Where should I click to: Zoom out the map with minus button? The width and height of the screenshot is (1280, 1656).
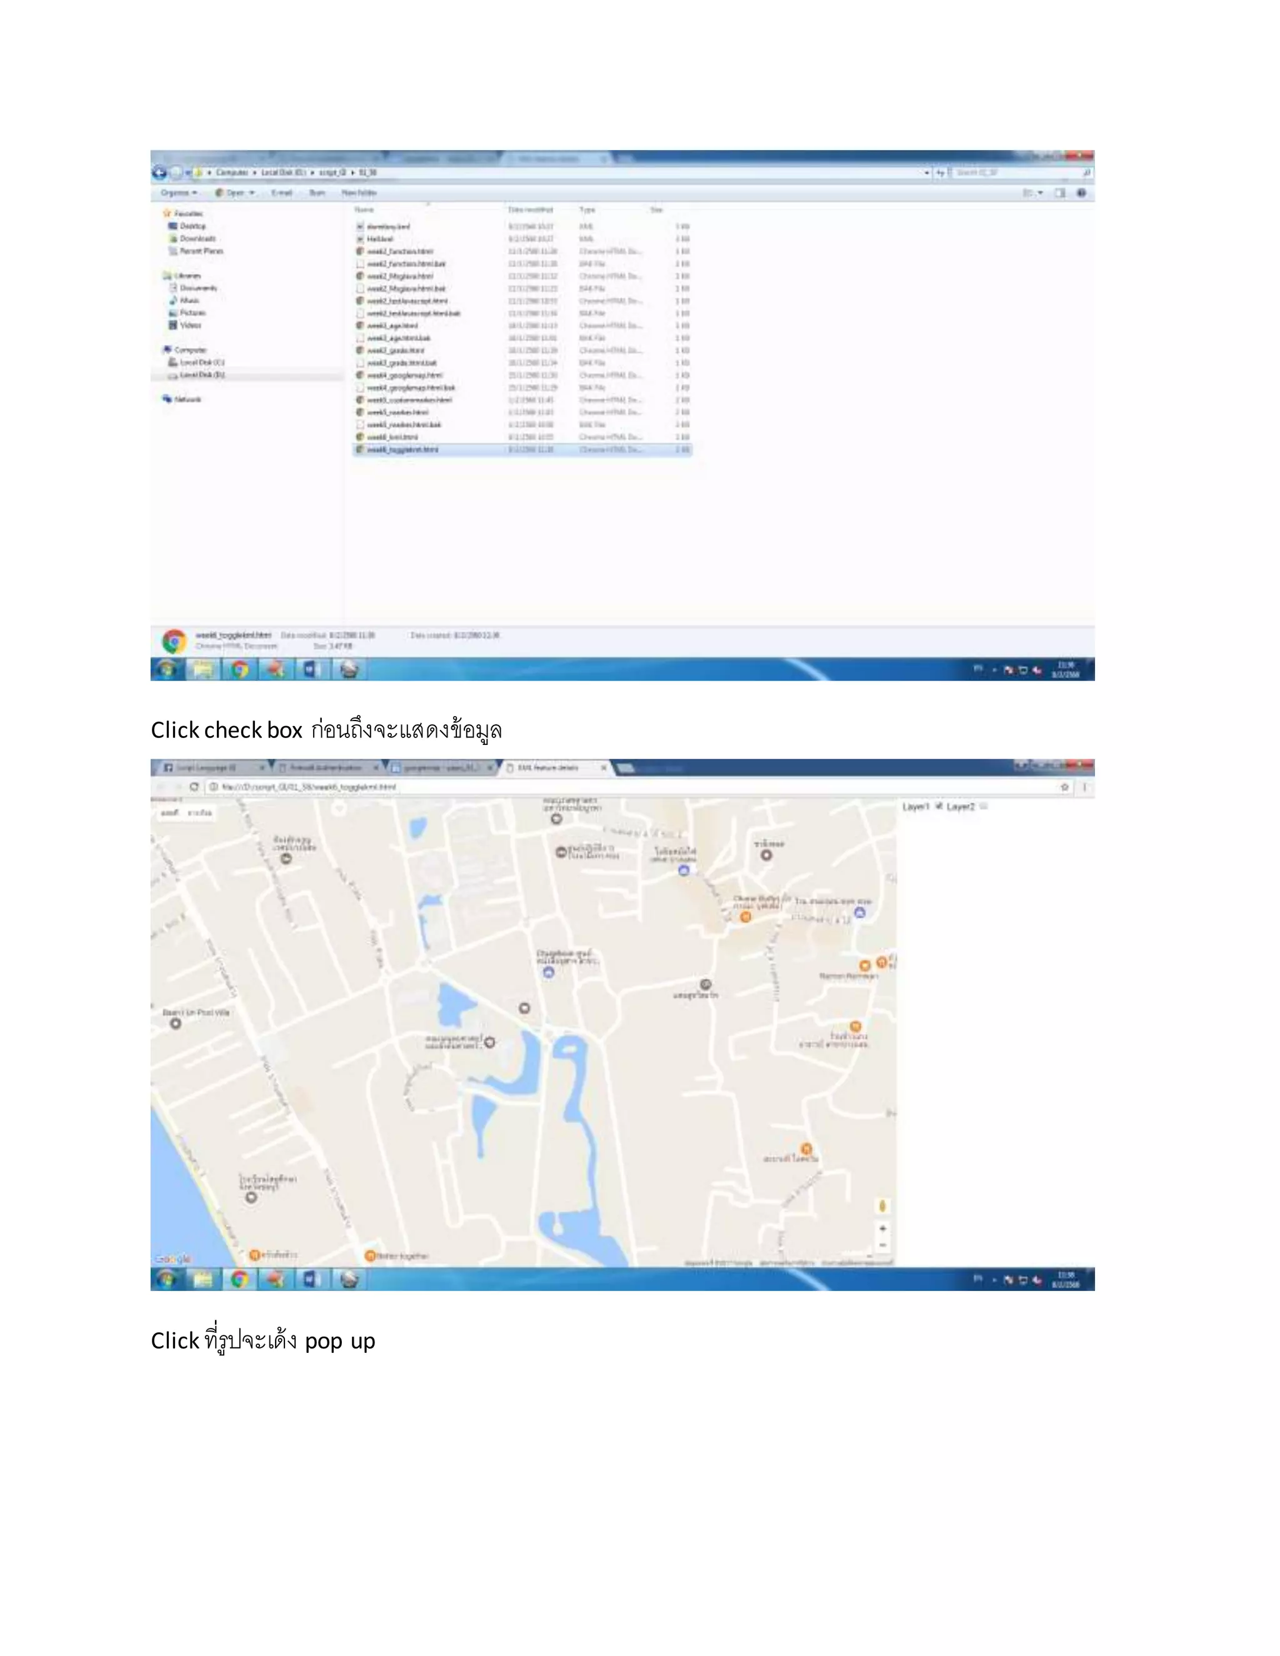[882, 1246]
